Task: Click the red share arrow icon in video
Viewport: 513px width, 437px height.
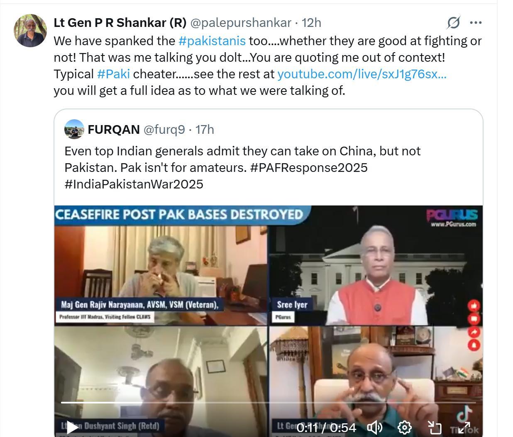Action: point(474,332)
